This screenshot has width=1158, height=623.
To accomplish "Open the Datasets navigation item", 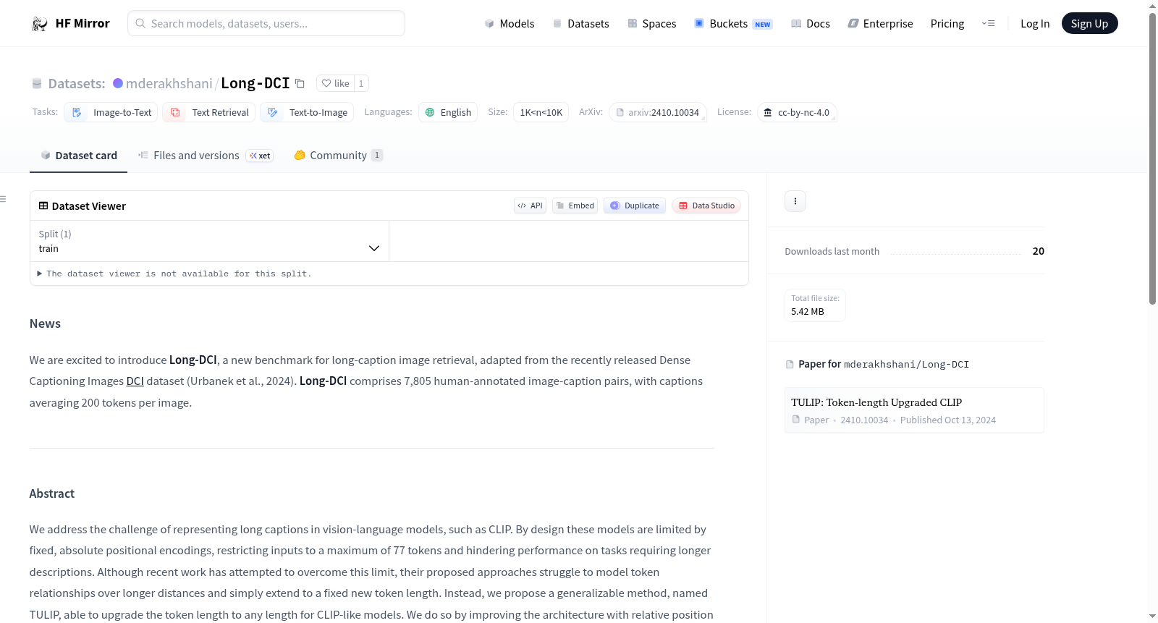I will coord(581,24).
